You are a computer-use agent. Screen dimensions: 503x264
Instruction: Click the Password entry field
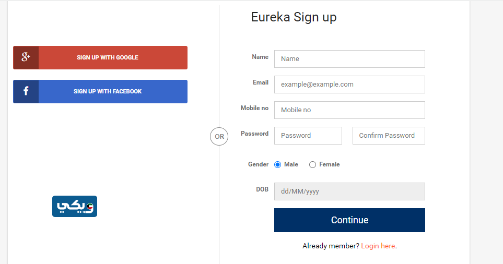click(308, 136)
